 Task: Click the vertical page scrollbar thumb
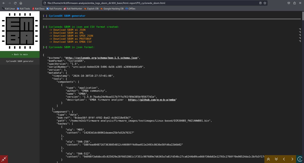[x=303, y=16]
